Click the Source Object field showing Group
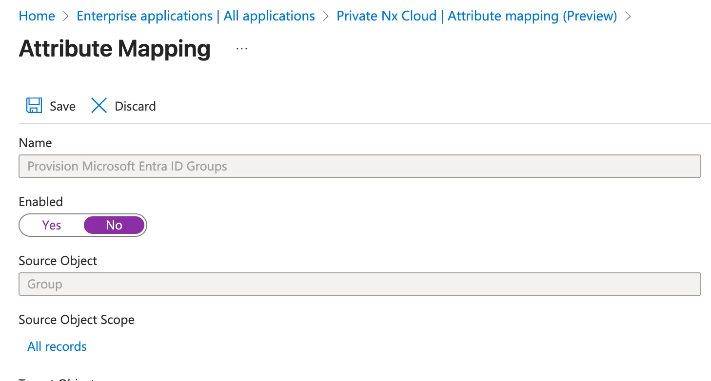The width and height of the screenshot is (711, 381). 360,284
